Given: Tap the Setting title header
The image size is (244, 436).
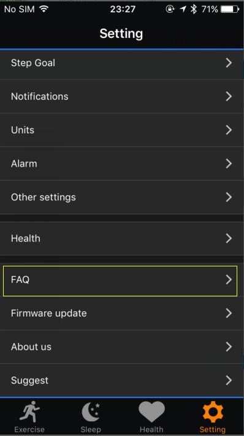Looking at the screenshot, I should [x=121, y=34].
